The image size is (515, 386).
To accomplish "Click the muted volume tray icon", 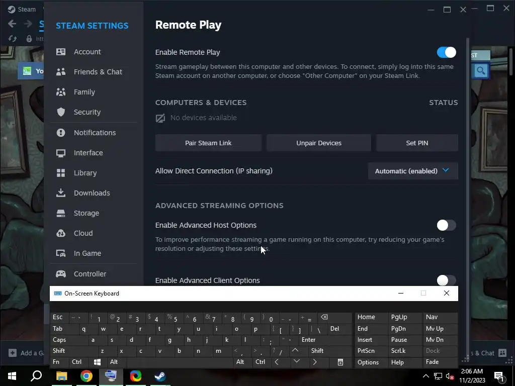I will pos(450,376).
